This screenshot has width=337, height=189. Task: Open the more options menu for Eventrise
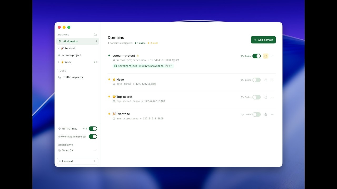(x=272, y=114)
